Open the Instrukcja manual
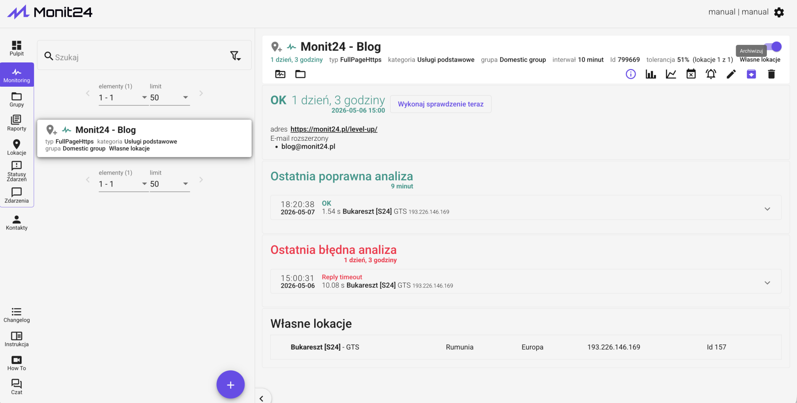The height and width of the screenshot is (403, 797). [x=17, y=339]
